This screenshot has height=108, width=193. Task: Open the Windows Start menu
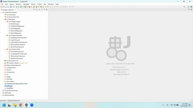click(4, 105)
